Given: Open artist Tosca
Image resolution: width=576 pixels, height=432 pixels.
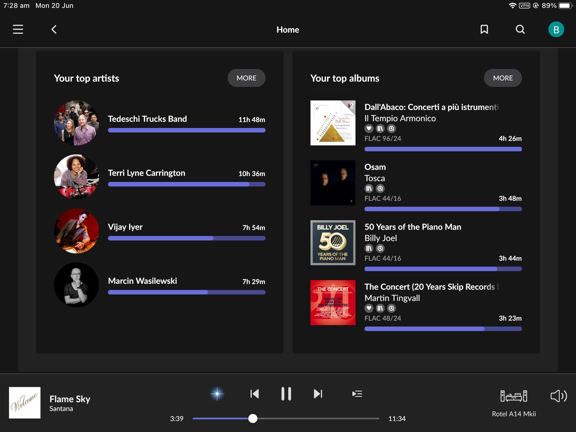Looking at the screenshot, I should click(x=375, y=178).
